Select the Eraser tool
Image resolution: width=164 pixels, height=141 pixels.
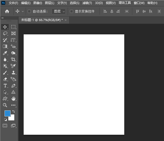point(5,79)
